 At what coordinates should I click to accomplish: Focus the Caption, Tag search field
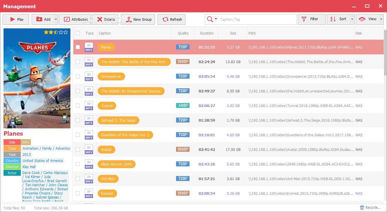[x=257, y=20]
